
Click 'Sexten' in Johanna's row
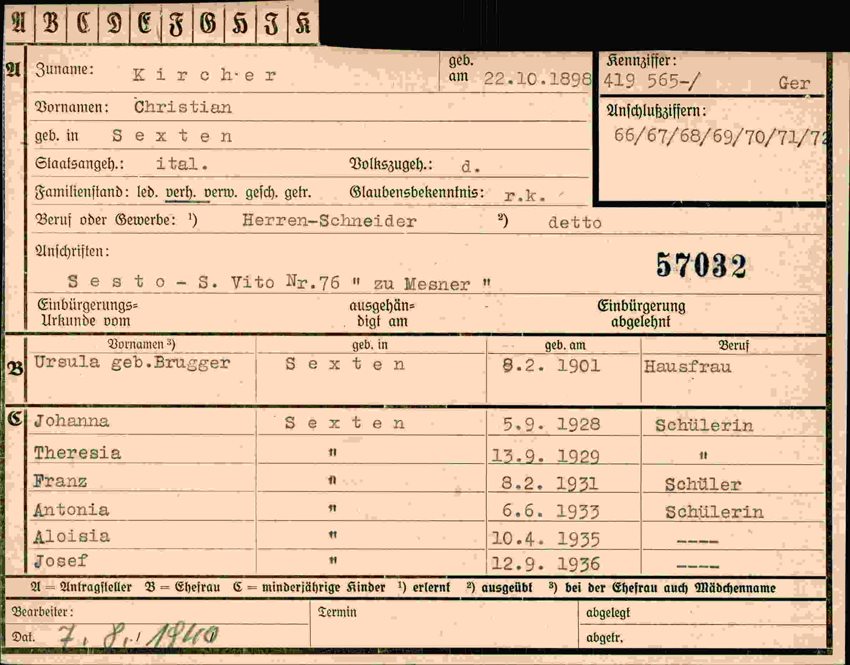coord(345,423)
